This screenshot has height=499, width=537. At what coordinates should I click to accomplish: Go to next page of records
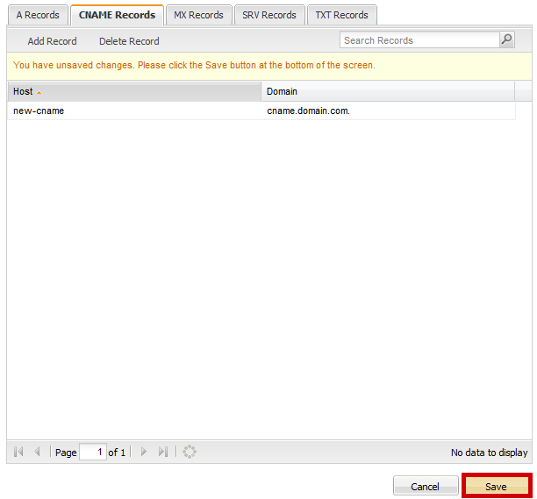pyautogui.click(x=144, y=453)
